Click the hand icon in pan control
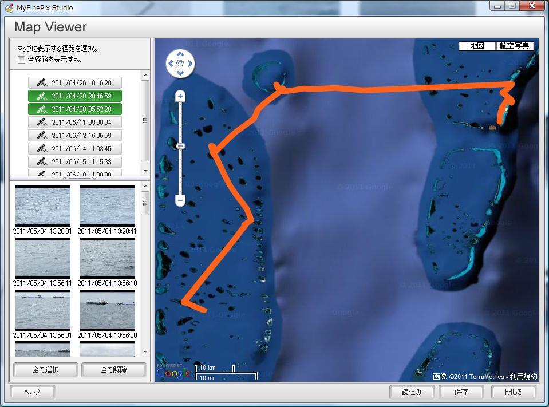This screenshot has height=407, width=549. 180,64
